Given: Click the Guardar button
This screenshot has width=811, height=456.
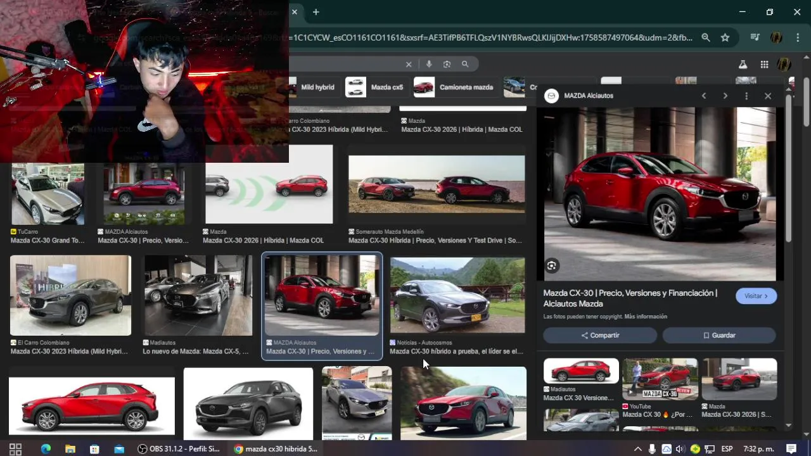Looking at the screenshot, I should coord(719,335).
